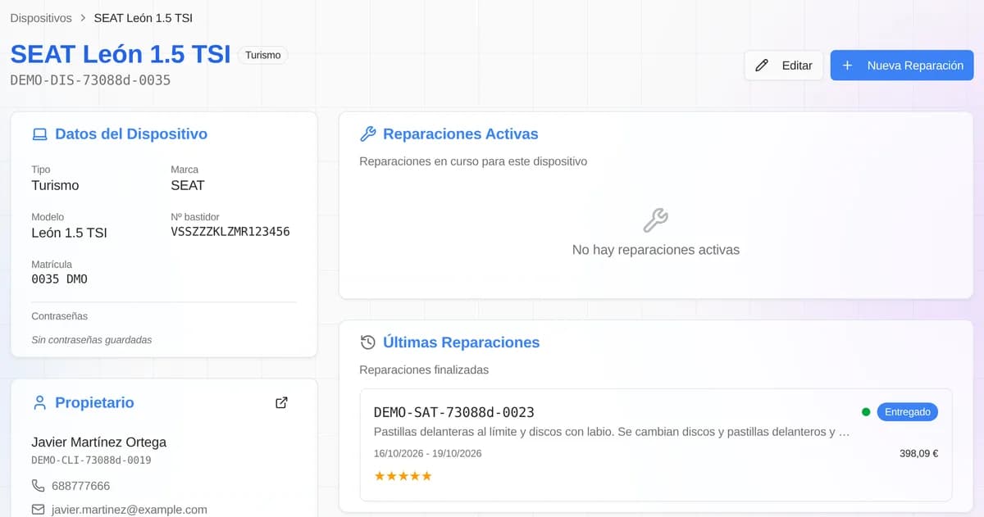Click the email javier.martinez@example.com
The height and width of the screenshot is (517, 984).
(130, 510)
